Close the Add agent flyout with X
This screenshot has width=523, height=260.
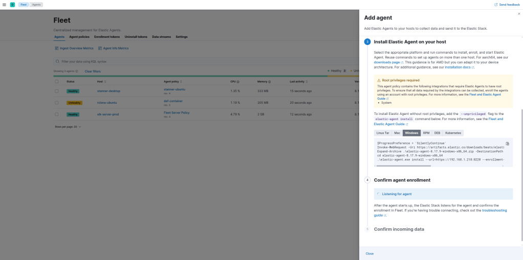point(518,14)
